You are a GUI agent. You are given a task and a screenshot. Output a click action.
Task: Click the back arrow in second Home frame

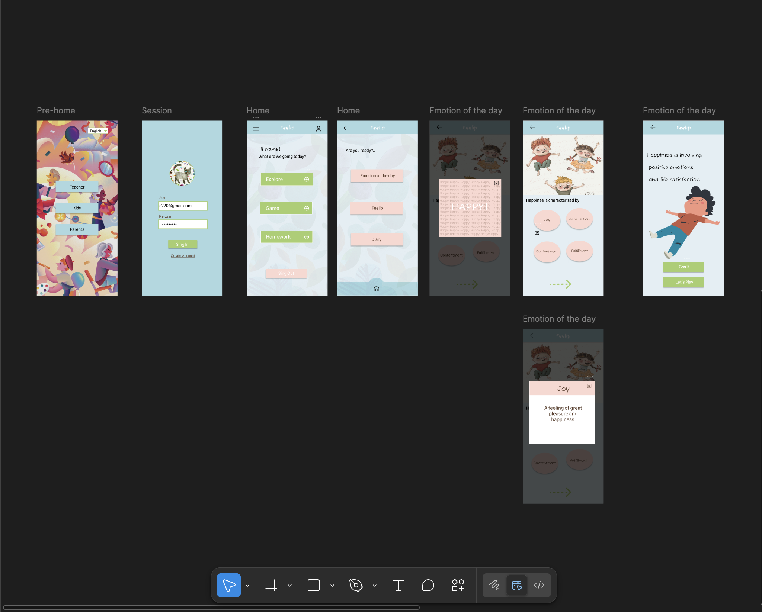[x=346, y=128]
